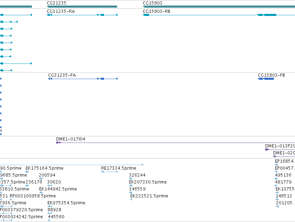Viewport: 295px width, 222px height.
Task: Click the CG15803-RB label
Action: pos(156,11)
